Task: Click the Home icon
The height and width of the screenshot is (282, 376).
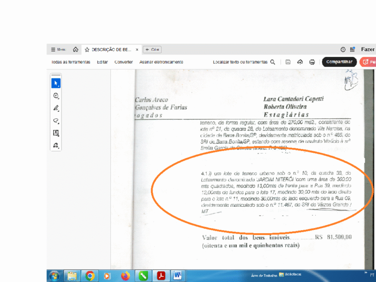Action: tap(76, 49)
